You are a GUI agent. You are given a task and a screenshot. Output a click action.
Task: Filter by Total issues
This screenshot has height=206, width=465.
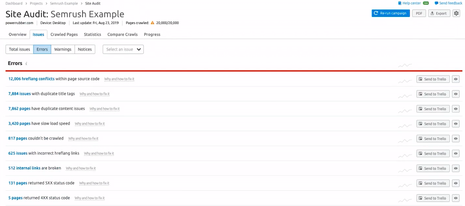click(20, 49)
